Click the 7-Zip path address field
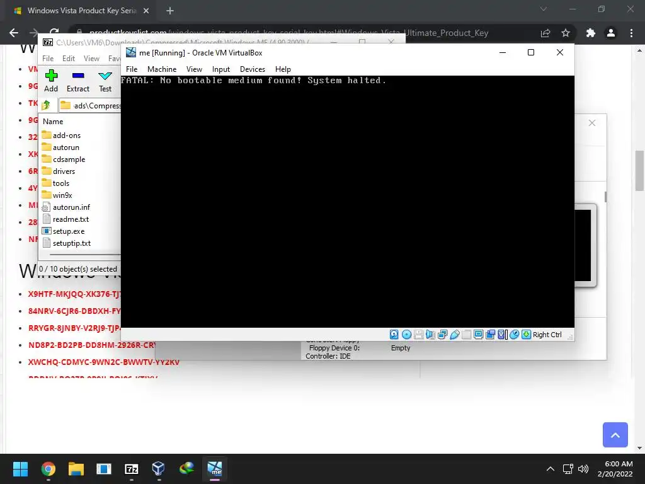The height and width of the screenshot is (484, 645). 91,105
